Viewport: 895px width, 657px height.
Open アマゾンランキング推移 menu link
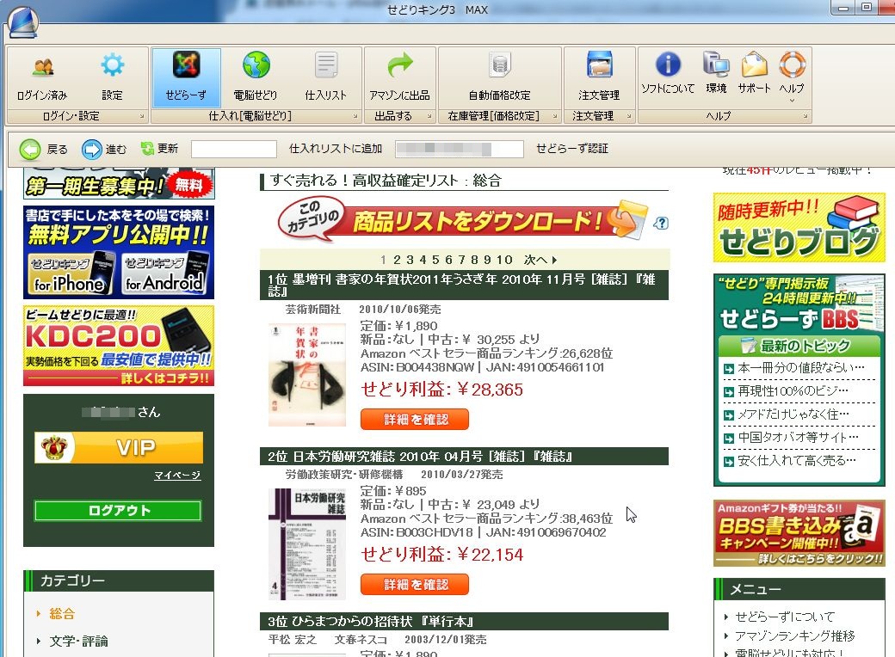pyautogui.click(x=794, y=636)
